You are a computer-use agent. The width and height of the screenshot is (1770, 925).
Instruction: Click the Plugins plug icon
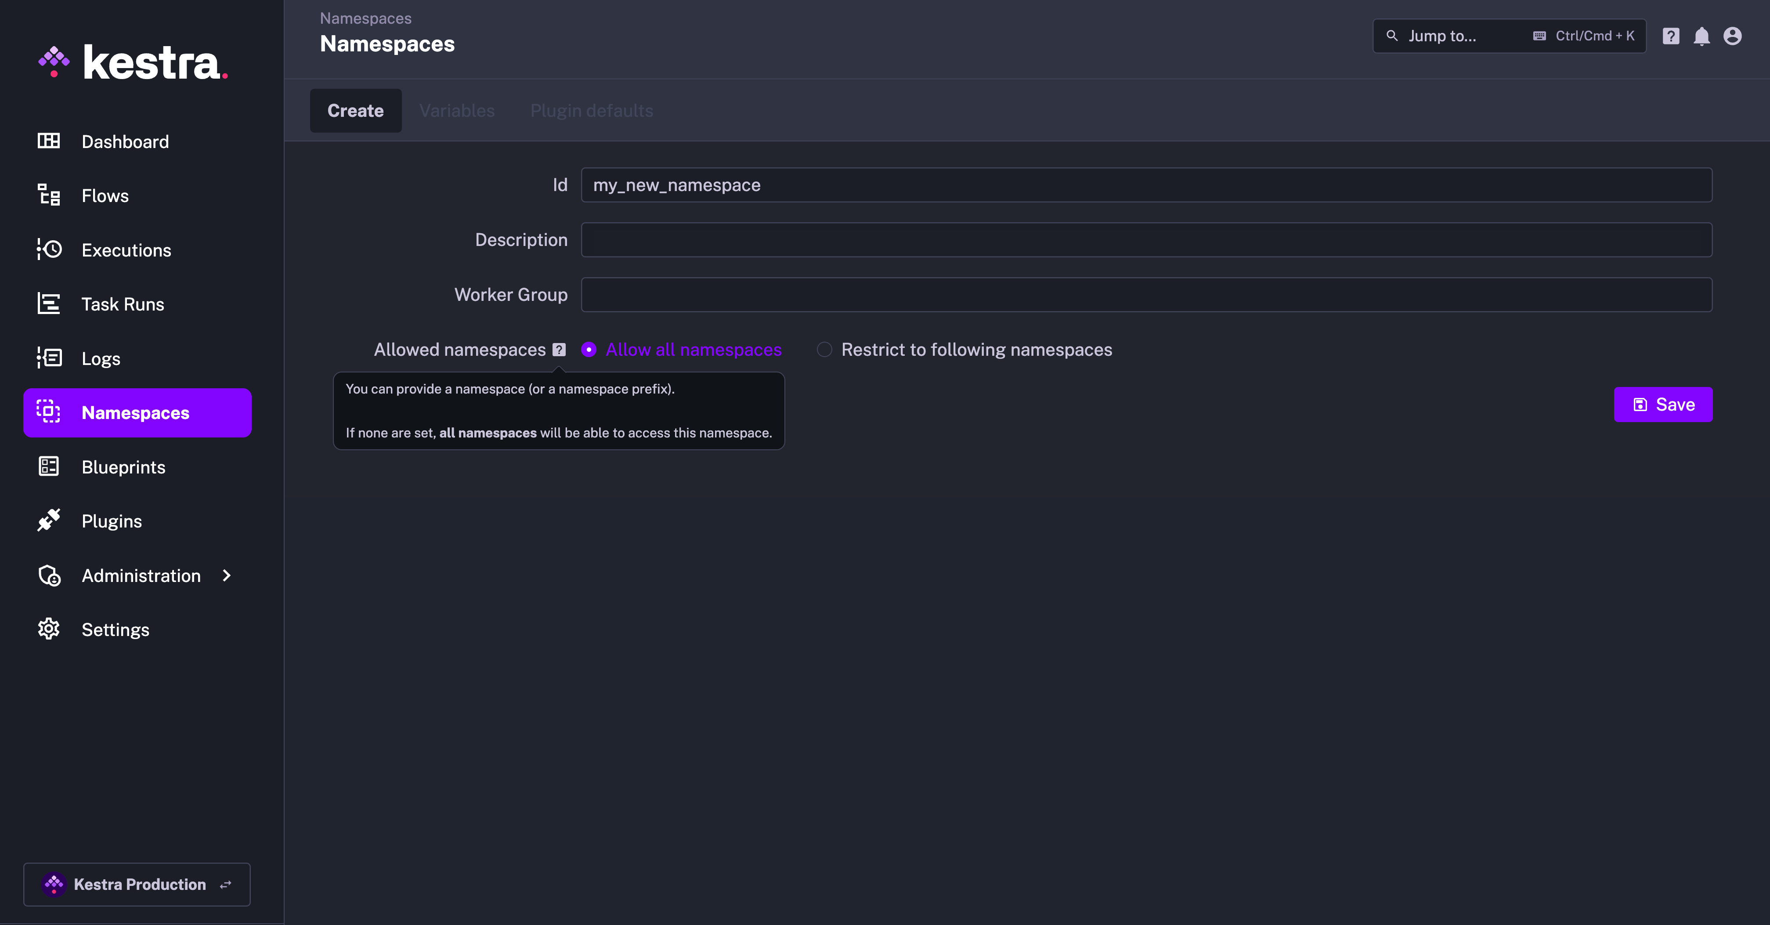click(48, 521)
